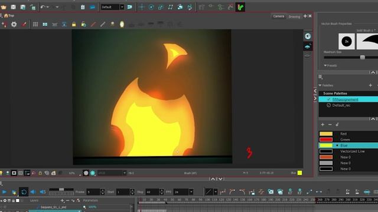Add a view with the plus button

[x=305, y=16]
